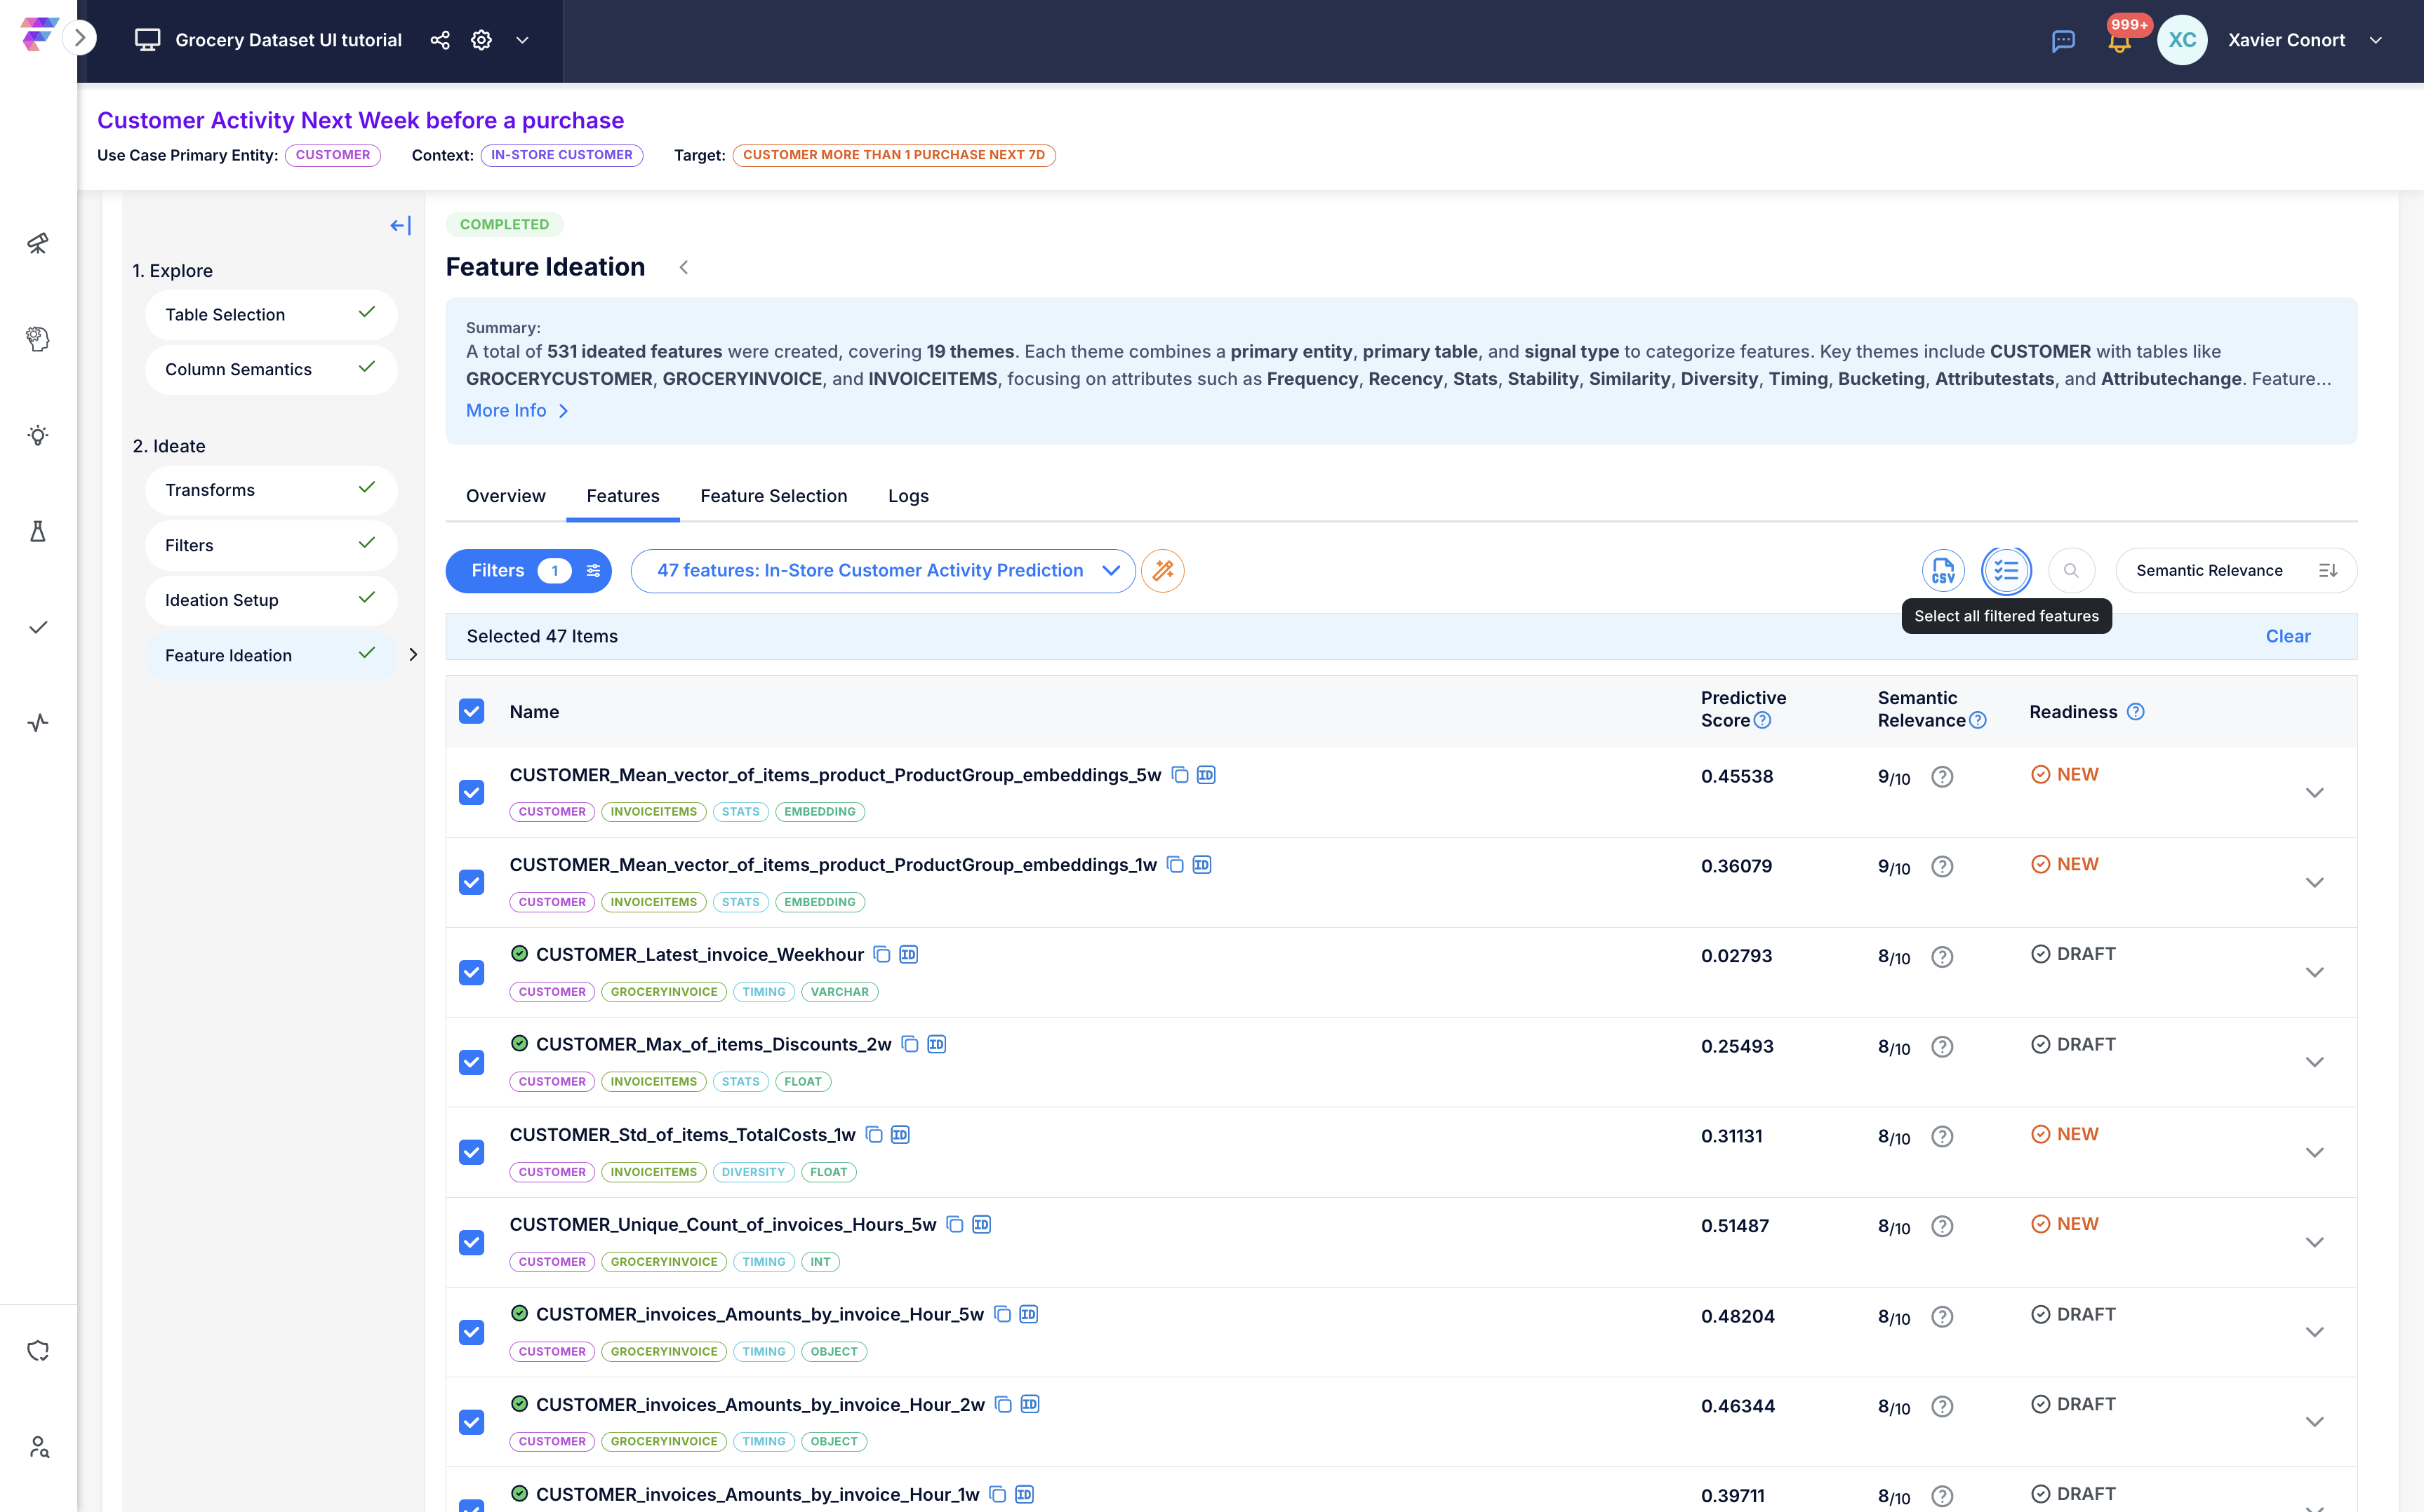
Task: Collapse the steps sidebar with arrow icon
Action: click(x=400, y=226)
